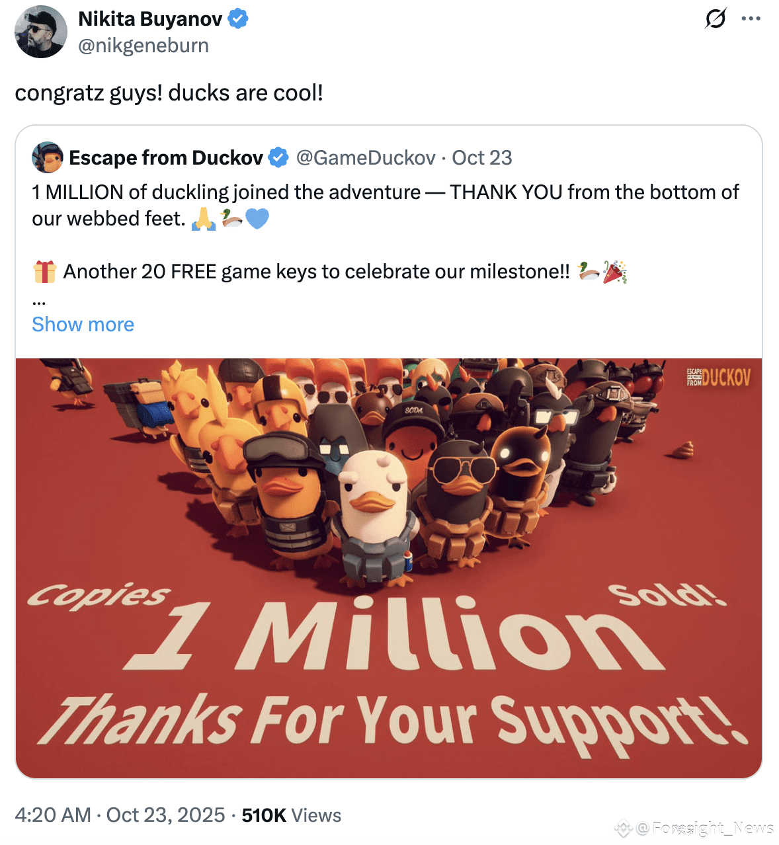Click the post timestamp 4:20 AM · Oct 23, 2025
Screen dimensions: 779x845
pyautogui.click(x=120, y=815)
